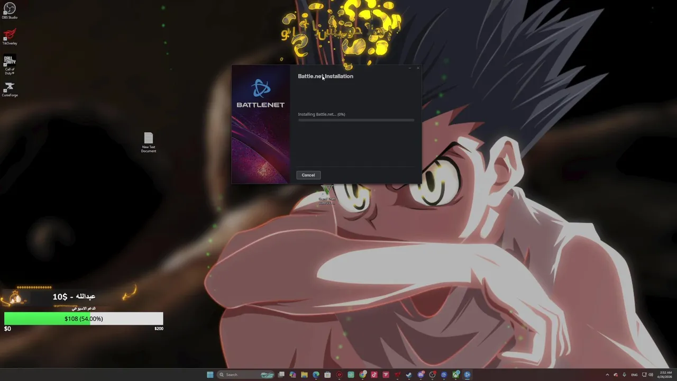The height and width of the screenshot is (381, 677).
Task: Minimize the Battle.net installer window
Action: (x=410, y=68)
